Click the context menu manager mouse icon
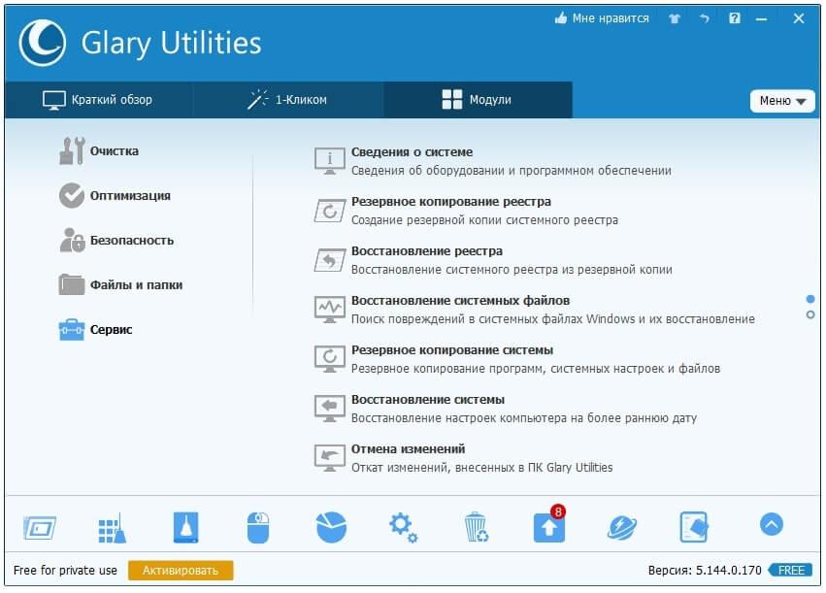Image resolution: width=826 pixels, height=593 pixels. pyautogui.click(x=258, y=527)
